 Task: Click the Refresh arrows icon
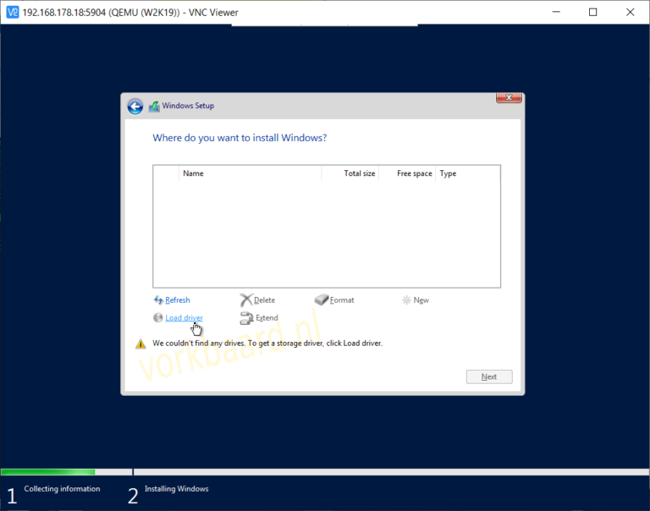[x=158, y=299]
